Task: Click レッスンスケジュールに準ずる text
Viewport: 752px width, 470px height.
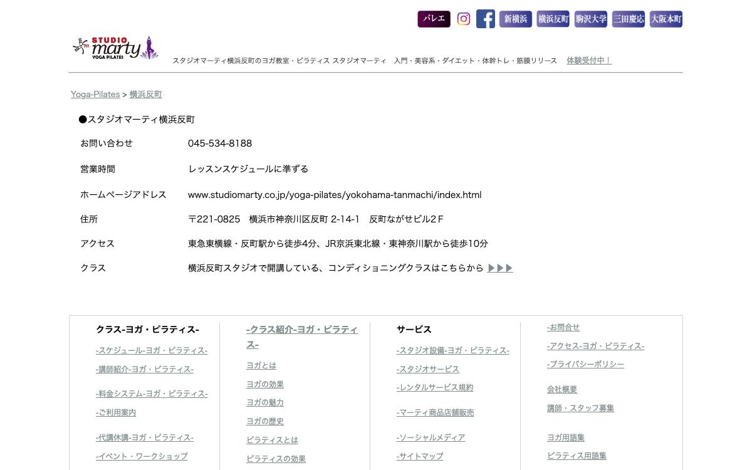Action: pyautogui.click(x=248, y=169)
